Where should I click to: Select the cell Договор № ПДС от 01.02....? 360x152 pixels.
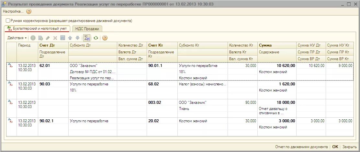tap(93, 72)
